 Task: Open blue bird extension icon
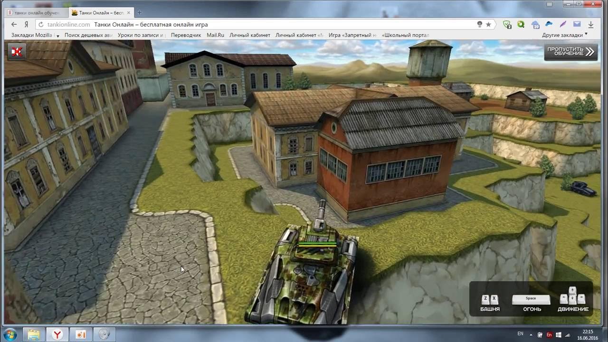point(549,24)
